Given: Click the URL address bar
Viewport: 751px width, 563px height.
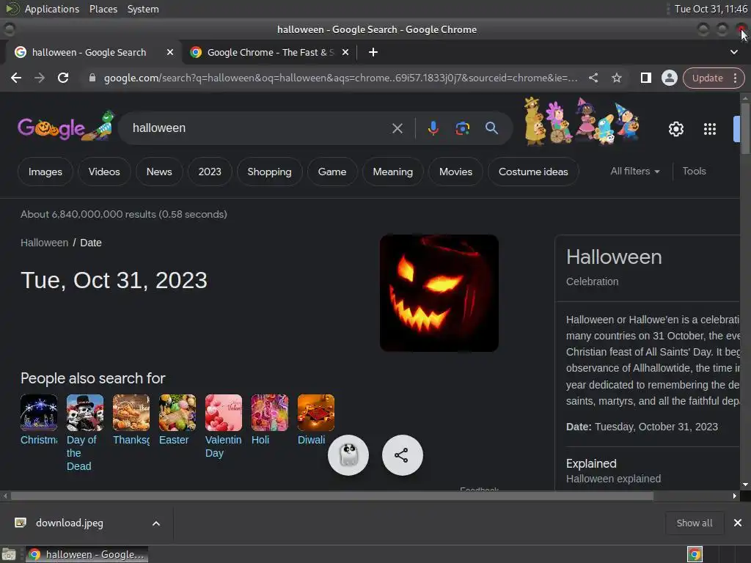Looking at the screenshot, I should coord(340,78).
